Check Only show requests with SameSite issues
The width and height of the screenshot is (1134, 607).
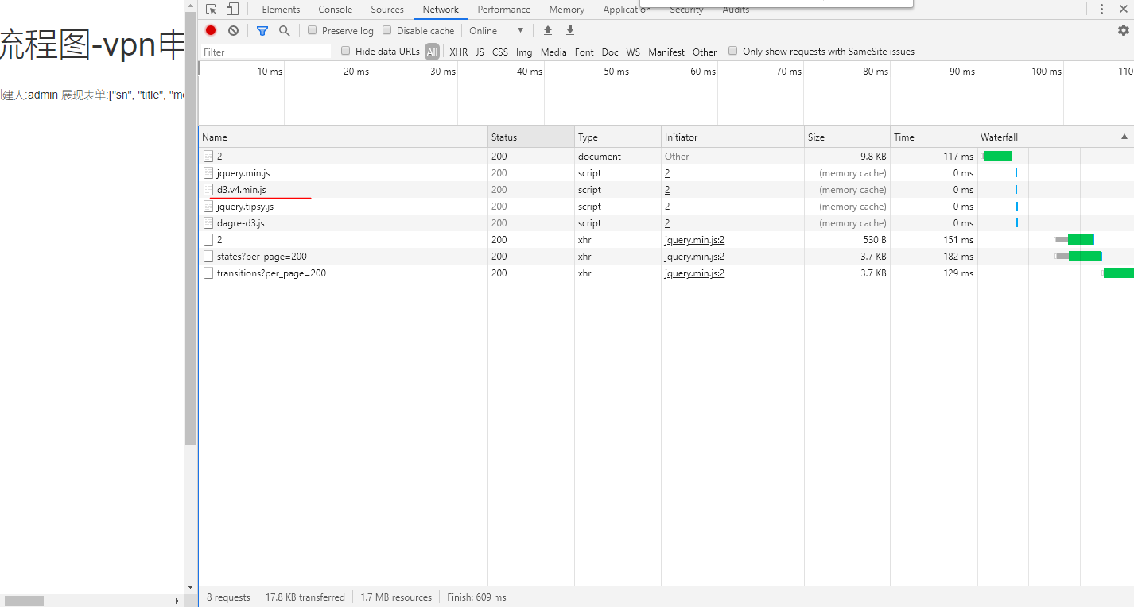coord(733,51)
